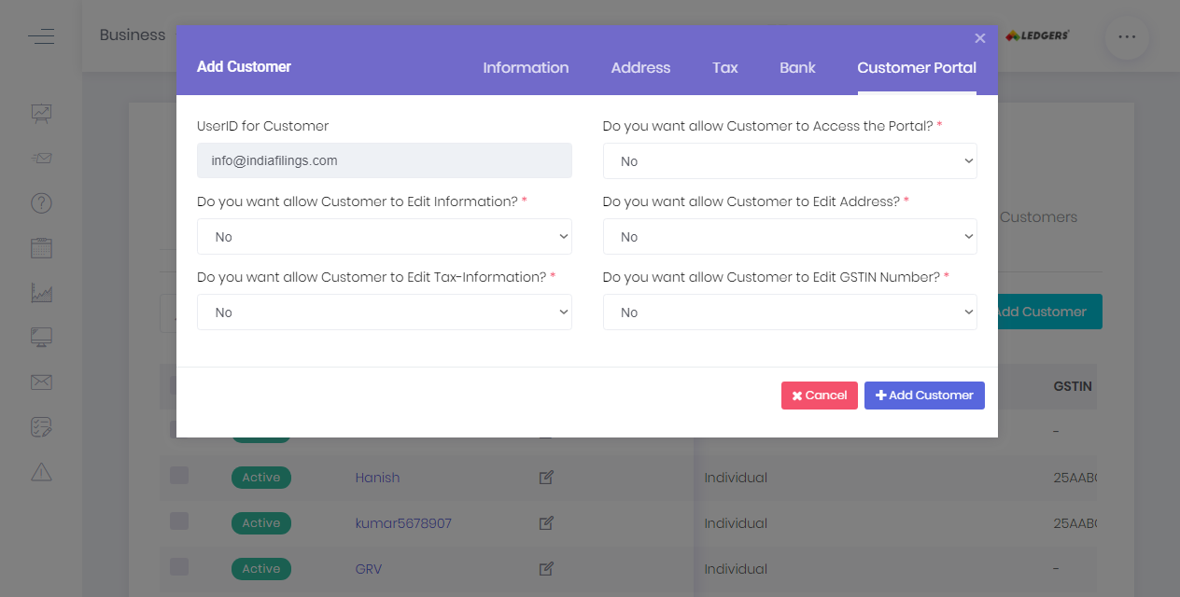Click the Add Customer button
This screenshot has height=597, width=1180.
924,395
